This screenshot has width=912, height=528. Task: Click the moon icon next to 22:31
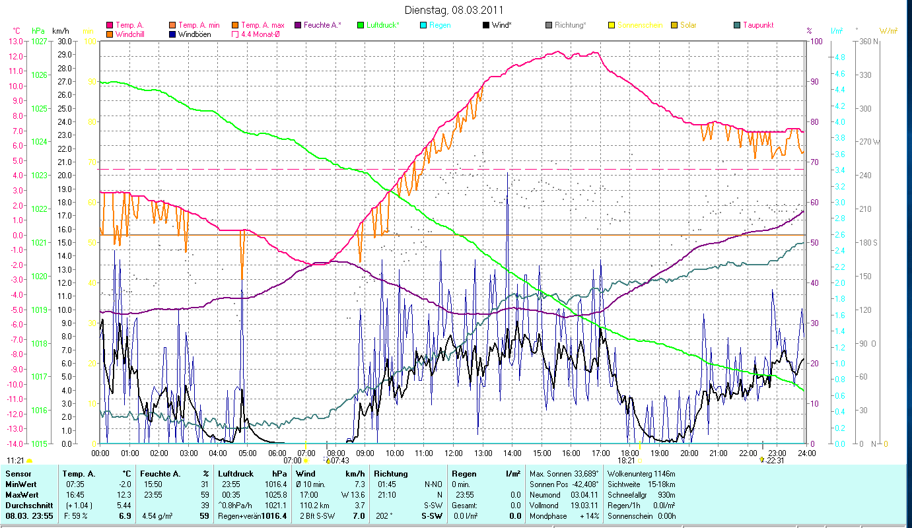tap(762, 460)
